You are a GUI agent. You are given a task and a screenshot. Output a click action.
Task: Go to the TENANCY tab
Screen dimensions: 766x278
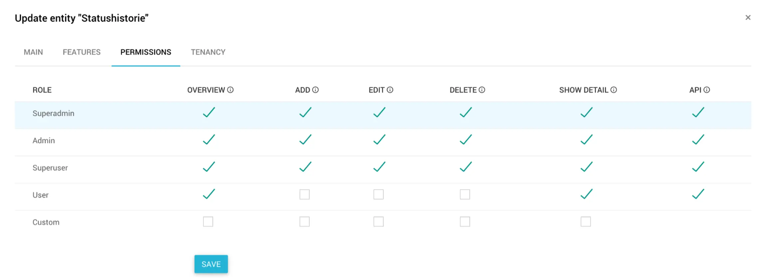[208, 52]
